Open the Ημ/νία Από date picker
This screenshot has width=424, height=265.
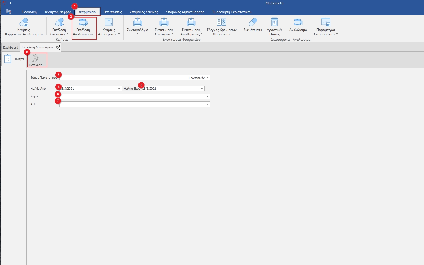click(x=119, y=89)
